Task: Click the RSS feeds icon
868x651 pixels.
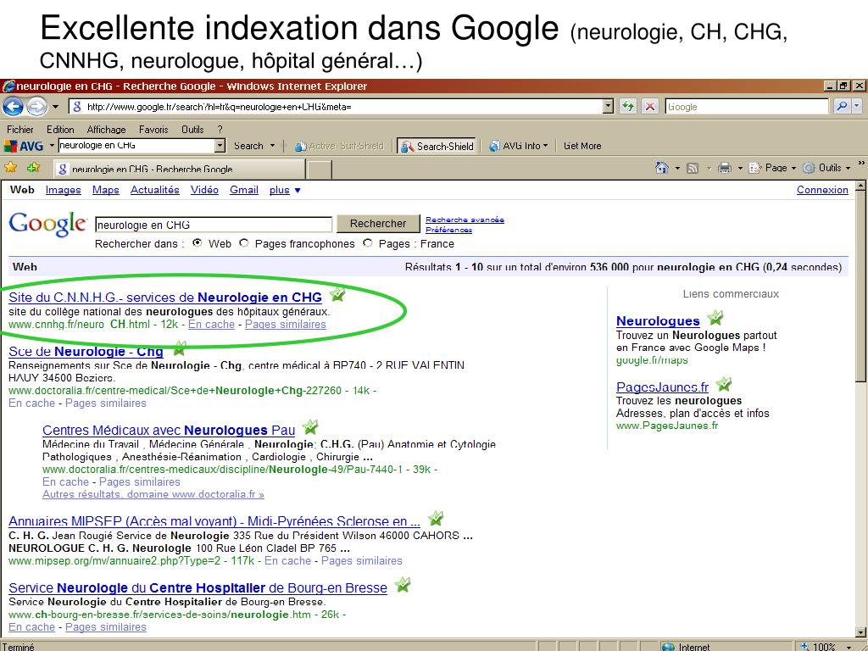Action: 693,168
